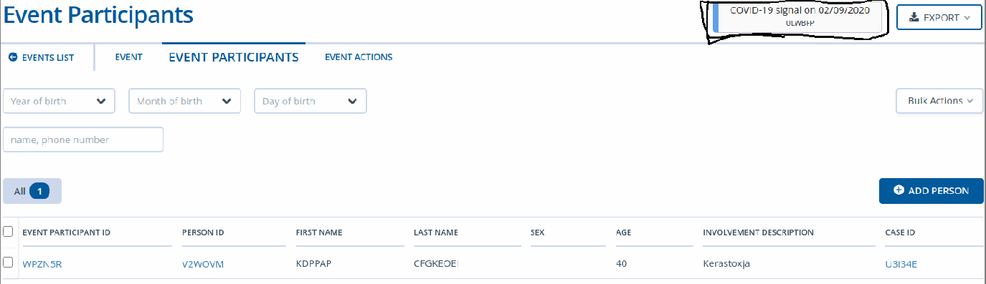
Task: Open person ID V2WOVM link
Action: tap(203, 265)
